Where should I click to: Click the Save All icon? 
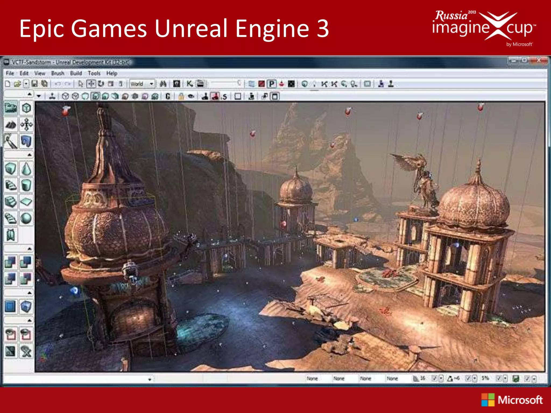[44, 84]
